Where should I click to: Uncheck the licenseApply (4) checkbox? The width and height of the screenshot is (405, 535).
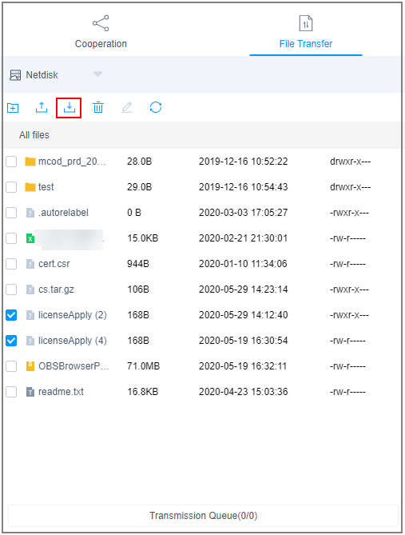[x=11, y=341]
